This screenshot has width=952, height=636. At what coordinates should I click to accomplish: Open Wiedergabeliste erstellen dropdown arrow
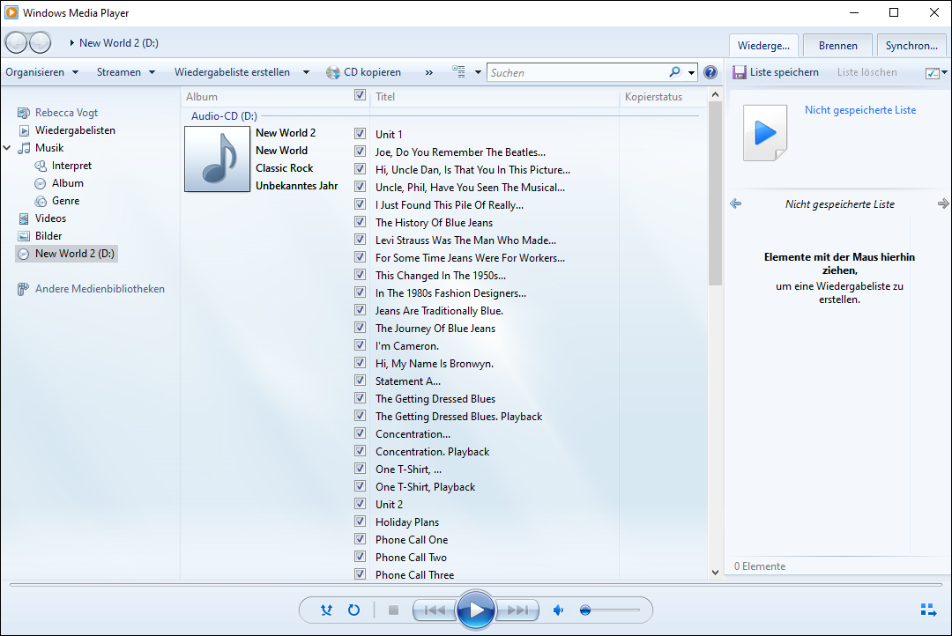click(306, 72)
